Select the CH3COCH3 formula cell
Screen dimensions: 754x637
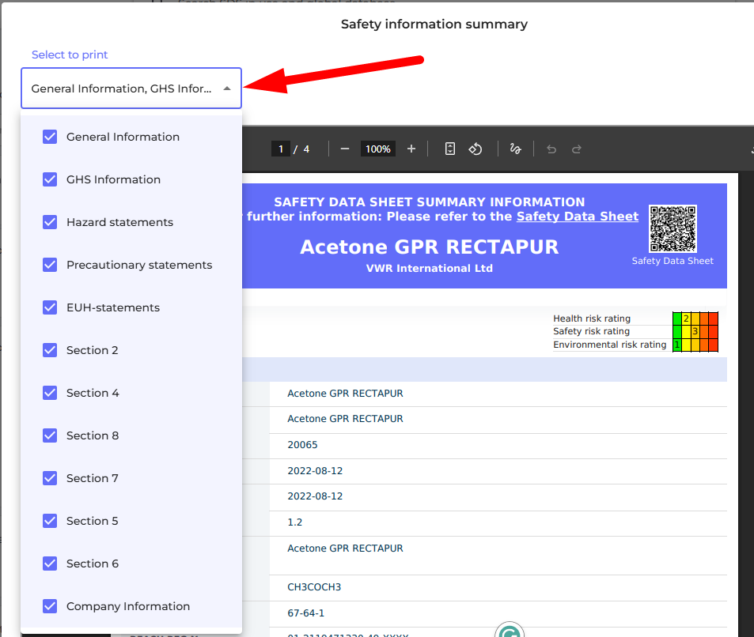pos(314,587)
